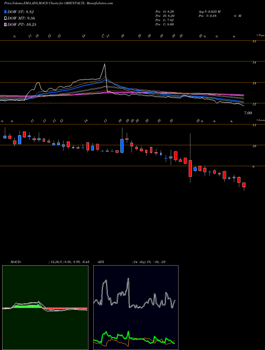265x350 pixels.
Task: Click the 9 candlestick axis label
Action: (254, 167)
